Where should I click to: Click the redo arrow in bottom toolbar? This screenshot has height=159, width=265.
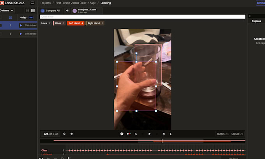tap(55, 158)
